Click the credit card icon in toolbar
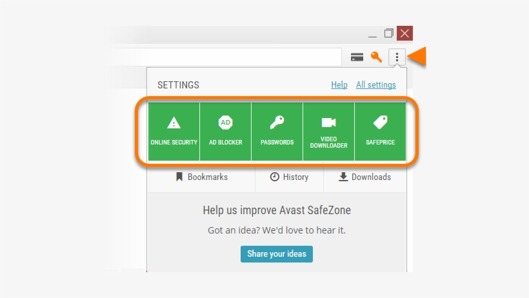This screenshot has height=298, width=529. click(x=357, y=57)
